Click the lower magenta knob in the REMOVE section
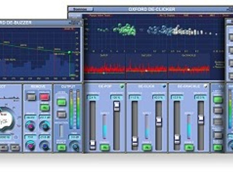Image resolution: width=233 pixels, height=175 pixels. coord(30,145)
